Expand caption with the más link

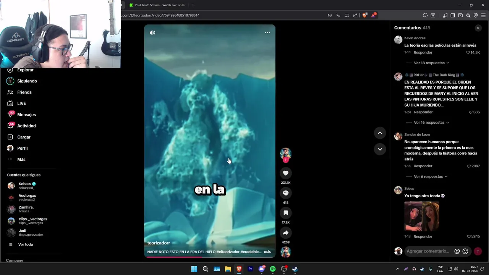click(267, 252)
